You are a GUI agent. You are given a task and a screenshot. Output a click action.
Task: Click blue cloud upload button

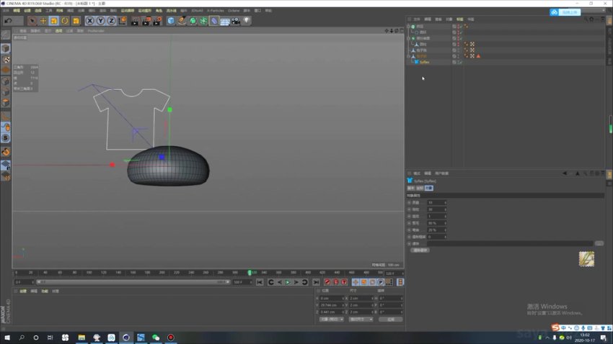tap(565, 12)
